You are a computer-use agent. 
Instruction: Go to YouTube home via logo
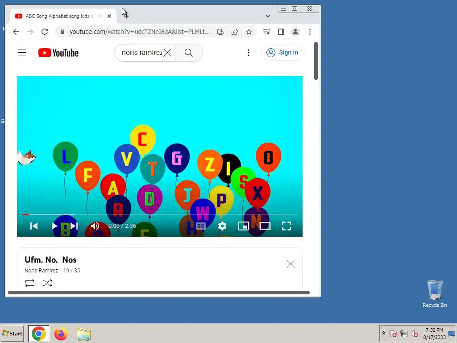coord(58,53)
